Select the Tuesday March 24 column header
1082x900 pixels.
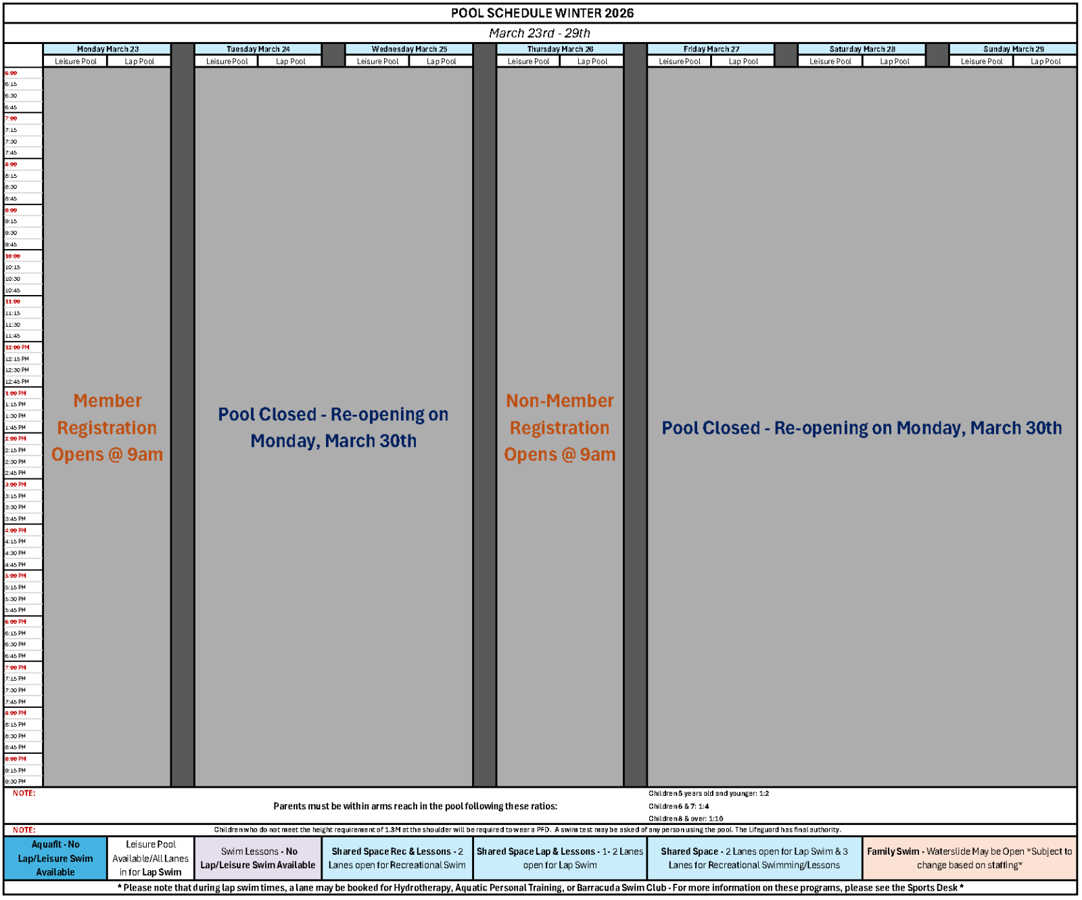[x=258, y=49]
